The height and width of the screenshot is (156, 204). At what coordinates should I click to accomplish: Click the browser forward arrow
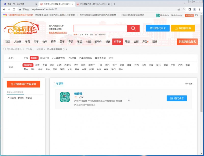click(9, 9)
